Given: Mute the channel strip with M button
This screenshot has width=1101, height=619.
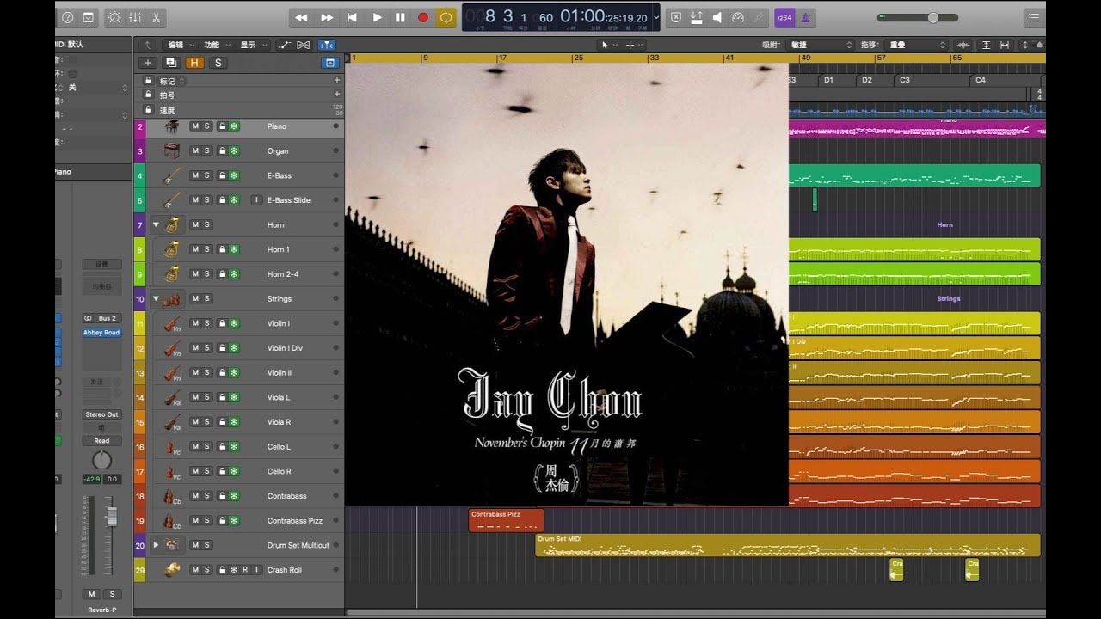Looking at the screenshot, I should 91,594.
